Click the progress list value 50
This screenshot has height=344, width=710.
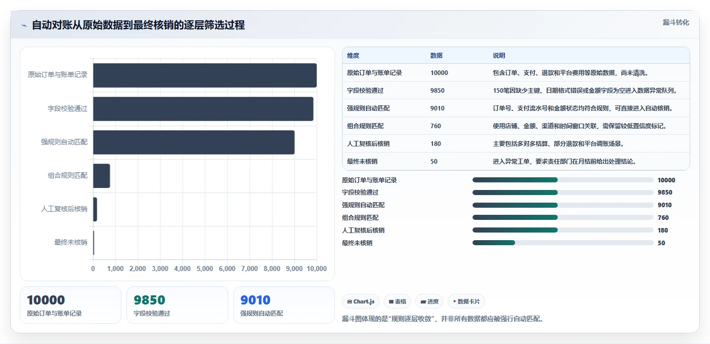point(661,243)
